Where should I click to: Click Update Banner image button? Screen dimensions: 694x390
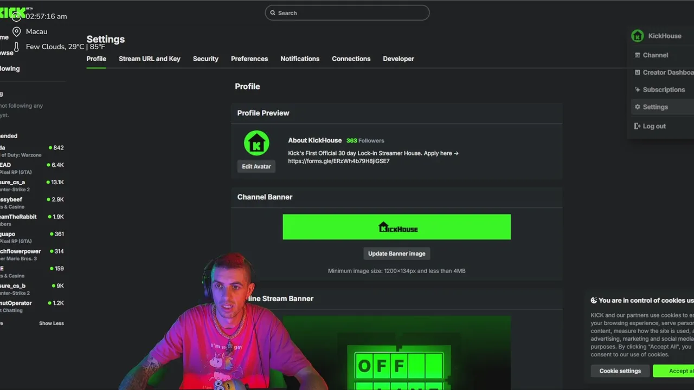(397, 253)
